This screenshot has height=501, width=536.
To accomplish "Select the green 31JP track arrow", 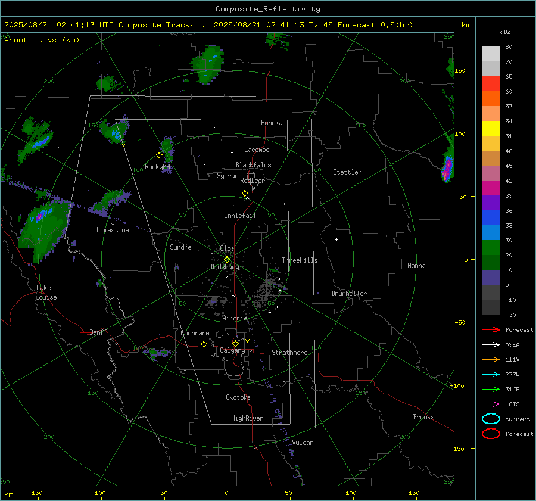I will tap(491, 389).
